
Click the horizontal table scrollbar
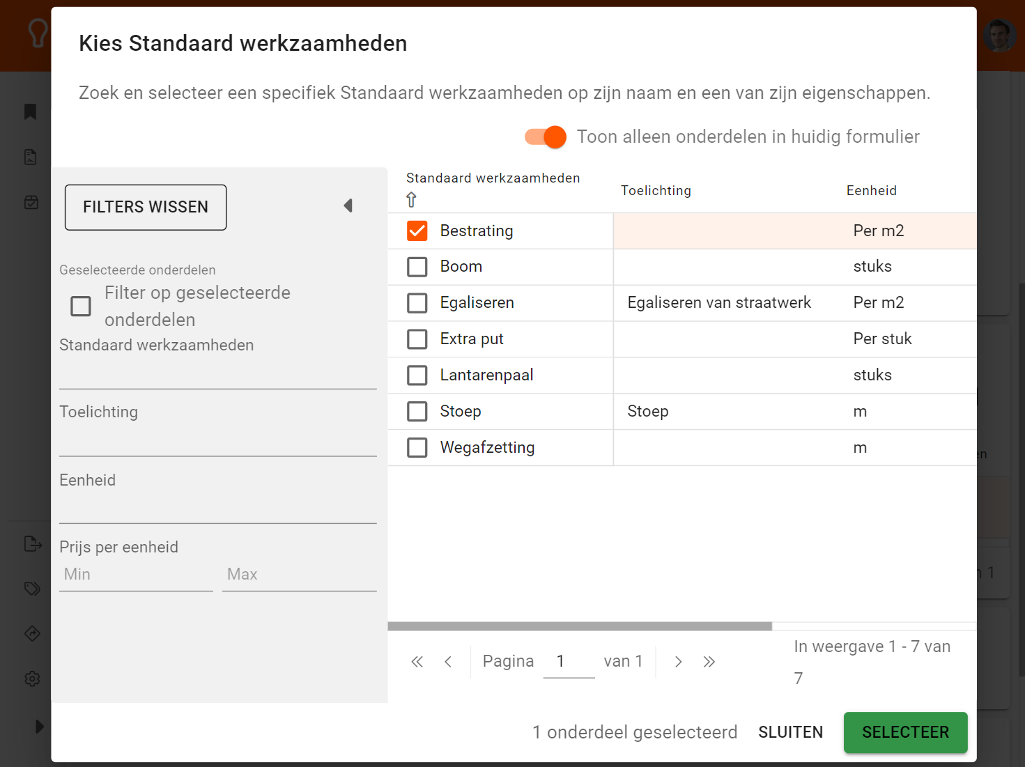point(580,626)
